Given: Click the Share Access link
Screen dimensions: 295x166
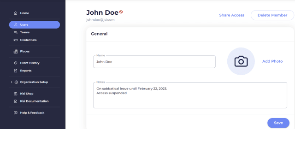Looking at the screenshot, I should point(231,15).
